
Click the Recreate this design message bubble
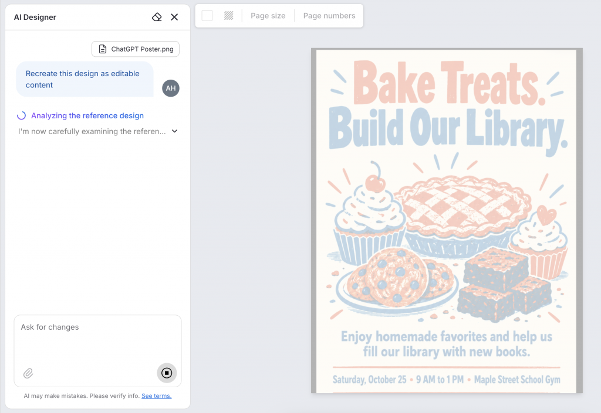tap(85, 79)
